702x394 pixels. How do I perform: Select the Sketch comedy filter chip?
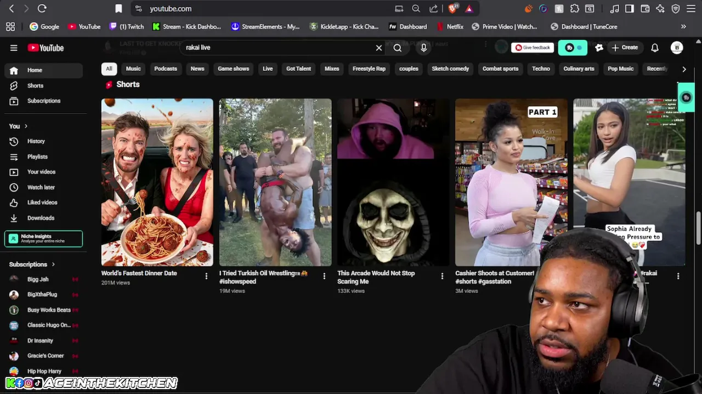point(450,68)
